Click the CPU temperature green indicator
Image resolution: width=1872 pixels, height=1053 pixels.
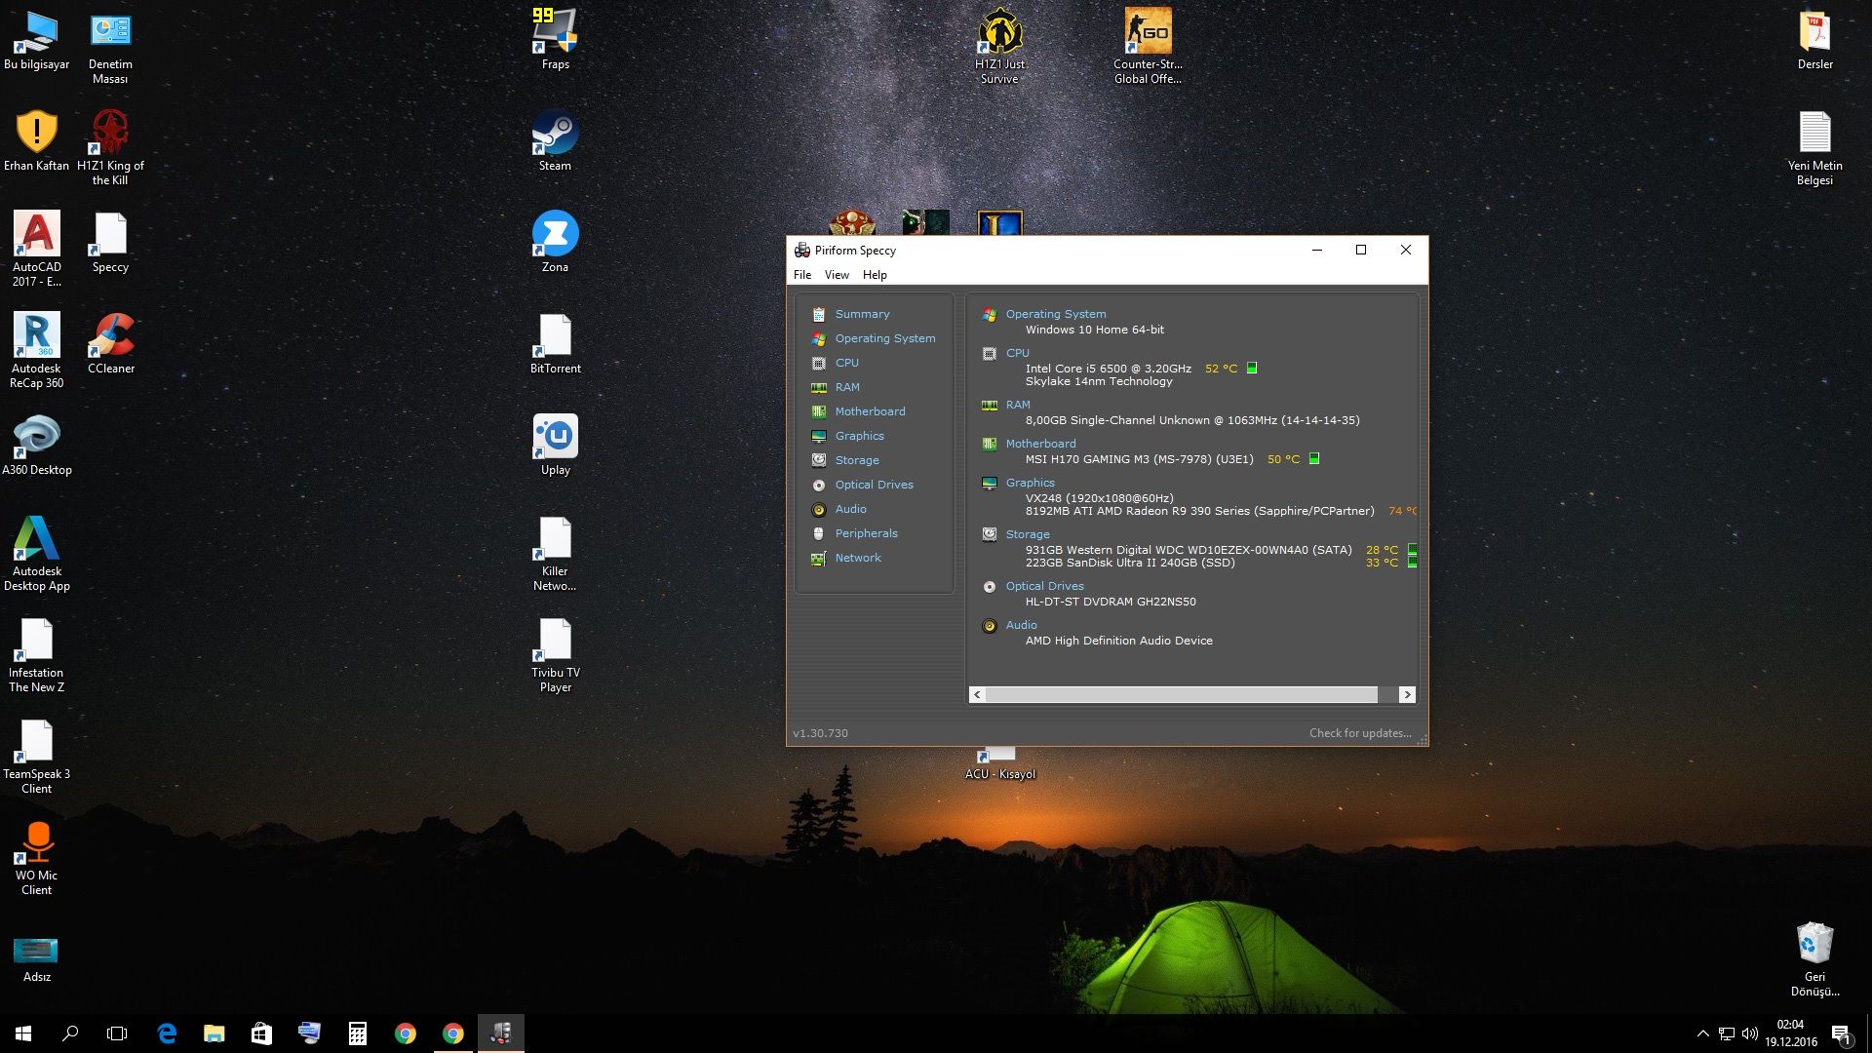point(1252,369)
